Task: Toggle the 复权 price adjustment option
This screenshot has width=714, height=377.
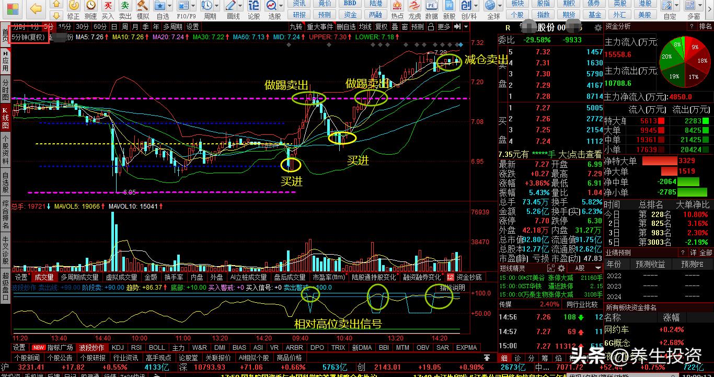Action: tap(382, 27)
